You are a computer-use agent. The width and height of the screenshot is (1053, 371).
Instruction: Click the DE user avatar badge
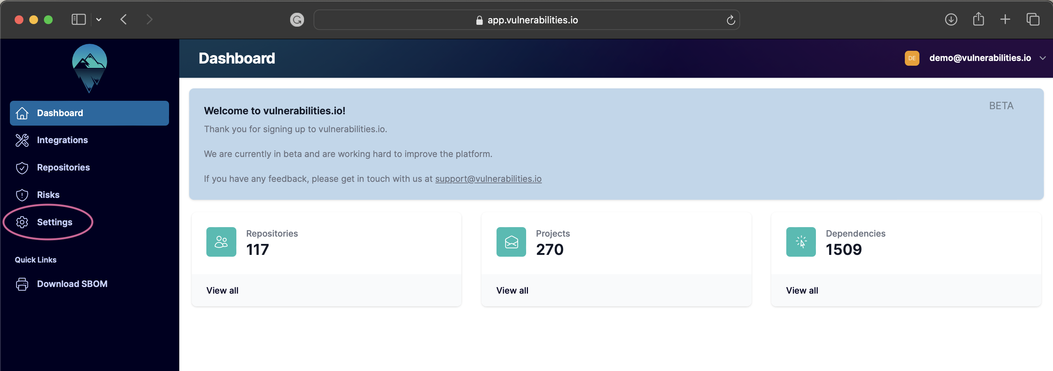pos(912,58)
